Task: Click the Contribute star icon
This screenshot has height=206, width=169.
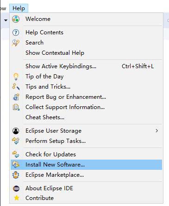Action: click(x=16, y=198)
